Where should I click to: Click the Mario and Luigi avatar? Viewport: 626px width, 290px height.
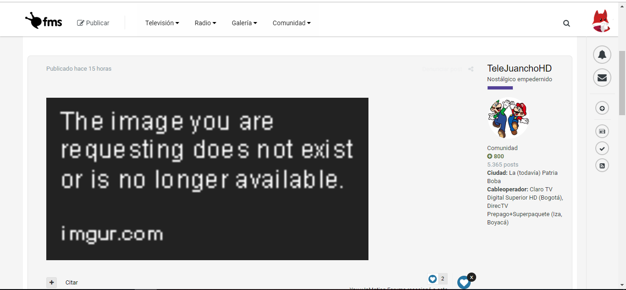tap(508, 118)
